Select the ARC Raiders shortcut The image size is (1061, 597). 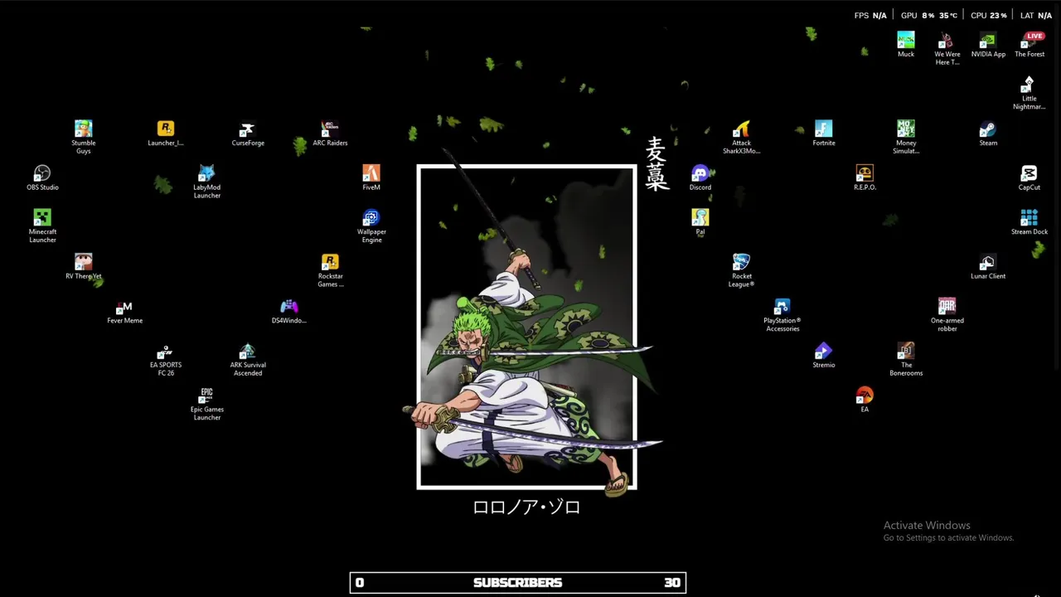tap(330, 133)
